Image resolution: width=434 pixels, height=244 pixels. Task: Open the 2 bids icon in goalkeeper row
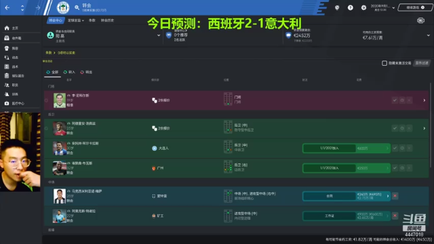[155, 100]
